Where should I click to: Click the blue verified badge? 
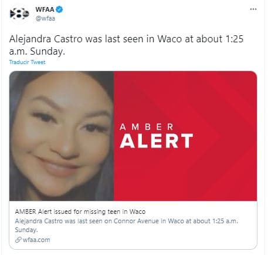click(x=59, y=9)
